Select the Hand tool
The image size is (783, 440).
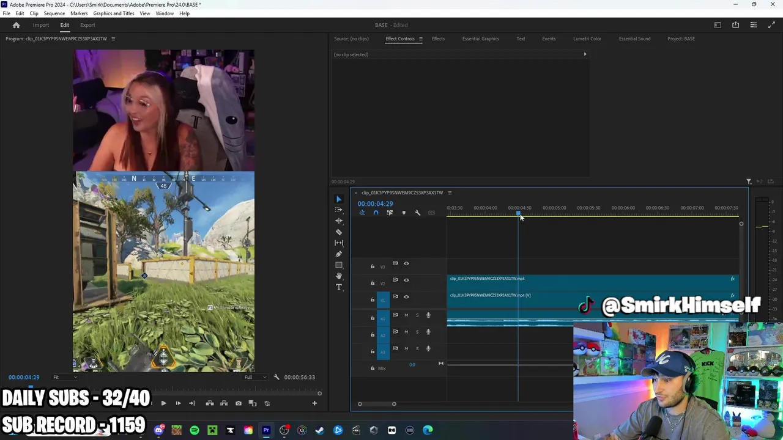tap(339, 276)
